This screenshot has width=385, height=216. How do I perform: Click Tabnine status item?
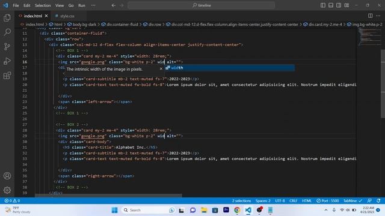coord(353,200)
